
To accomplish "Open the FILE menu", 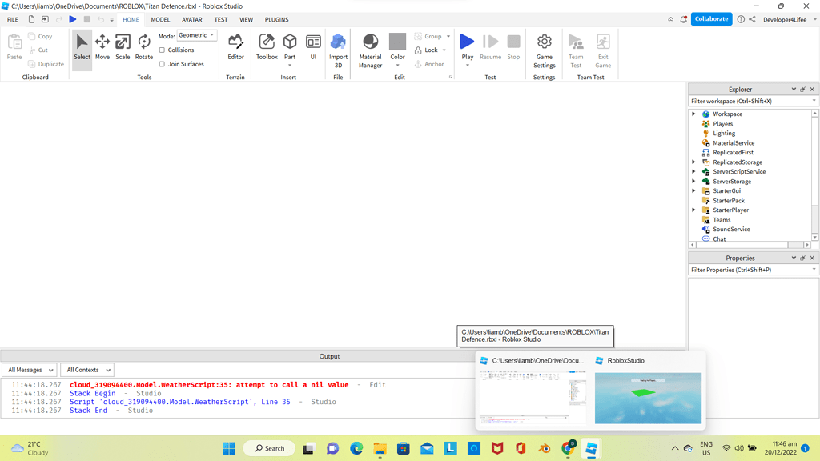I will [x=12, y=19].
